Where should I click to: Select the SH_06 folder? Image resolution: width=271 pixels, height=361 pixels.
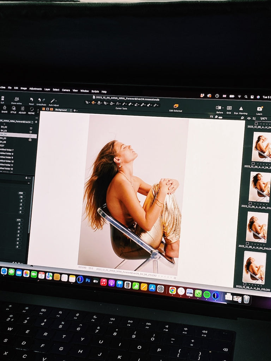tap(3, 142)
